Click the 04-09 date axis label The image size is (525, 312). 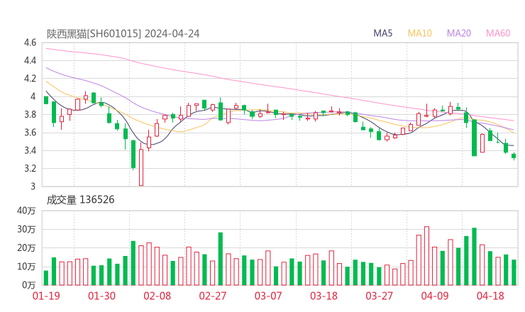point(435,296)
